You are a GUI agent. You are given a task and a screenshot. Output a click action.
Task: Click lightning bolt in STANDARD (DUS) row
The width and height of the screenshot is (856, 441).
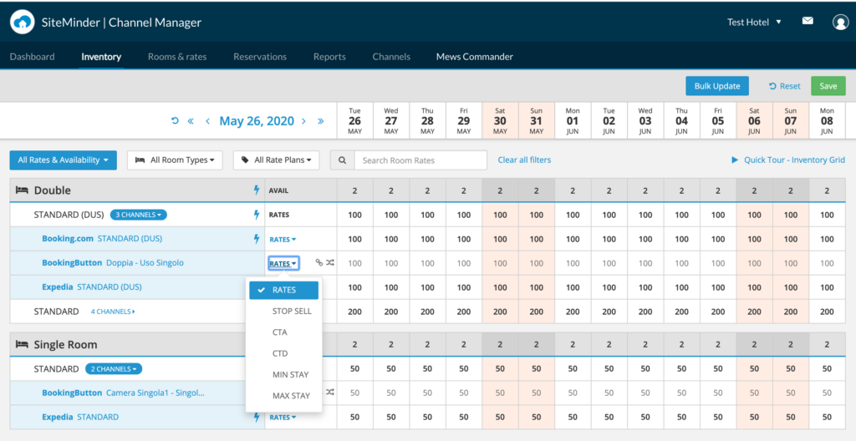pos(256,215)
